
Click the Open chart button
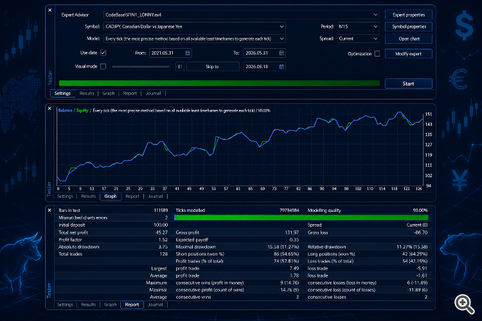coord(409,39)
